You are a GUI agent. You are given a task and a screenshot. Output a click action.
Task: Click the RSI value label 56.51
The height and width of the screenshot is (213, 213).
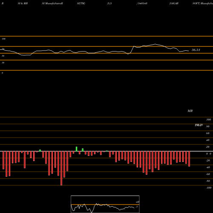(196, 50)
